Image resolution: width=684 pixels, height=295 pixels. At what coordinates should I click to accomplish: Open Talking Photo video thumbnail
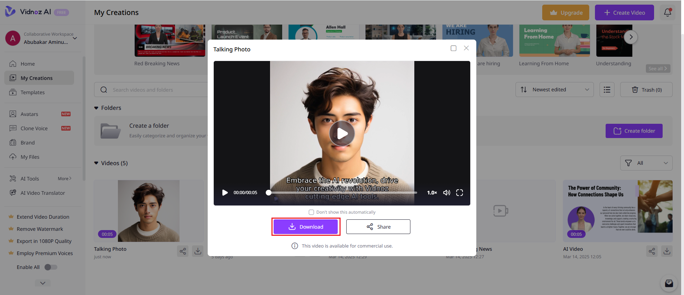click(x=149, y=211)
